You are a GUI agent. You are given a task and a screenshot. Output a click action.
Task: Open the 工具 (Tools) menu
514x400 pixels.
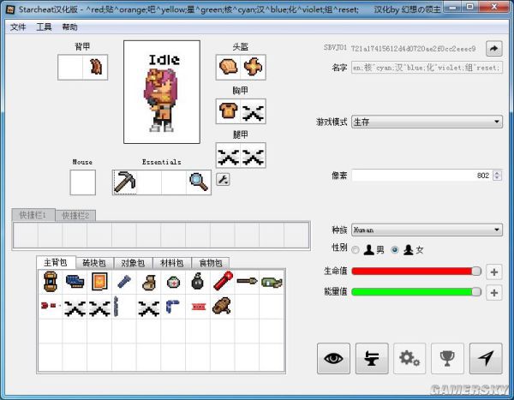(x=44, y=27)
